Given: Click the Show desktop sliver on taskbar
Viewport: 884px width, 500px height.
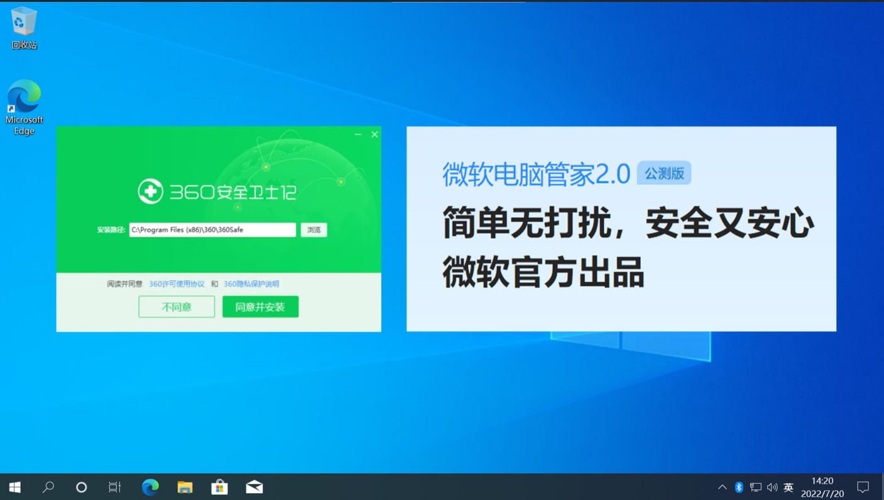Looking at the screenshot, I should [882, 487].
